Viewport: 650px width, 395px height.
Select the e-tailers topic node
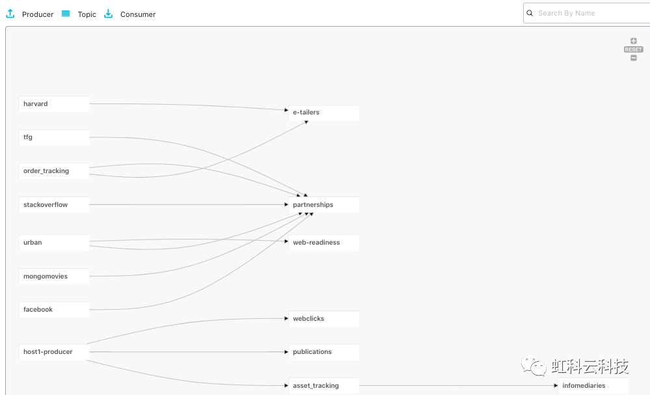[x=324, y=113]
